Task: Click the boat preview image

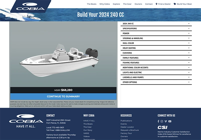Action: tap(63, 54)
